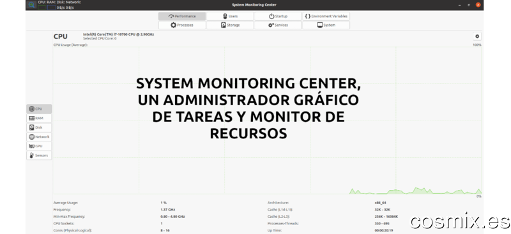Switch to the Storage tab

point(230,25)
